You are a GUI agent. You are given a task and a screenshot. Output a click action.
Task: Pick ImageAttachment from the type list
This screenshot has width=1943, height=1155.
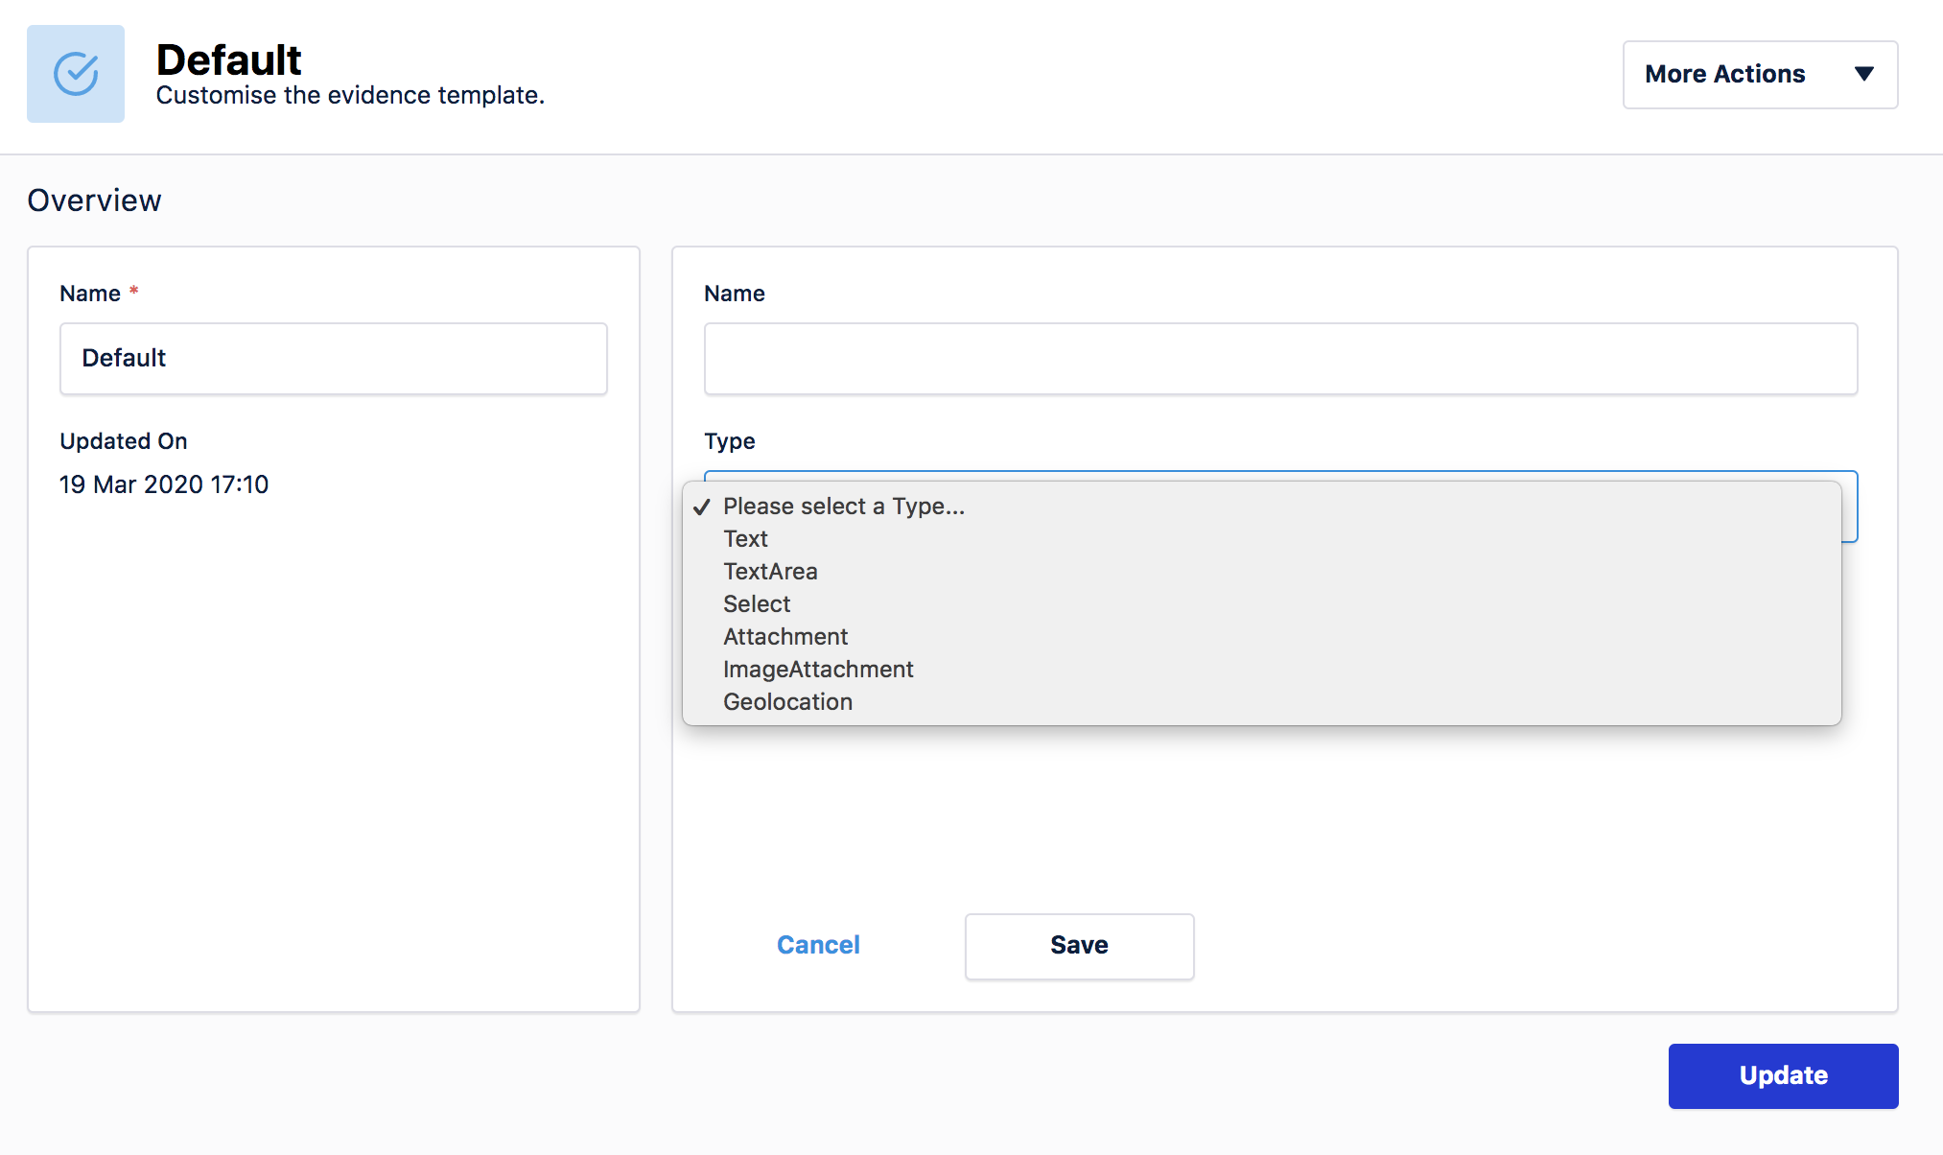tap(1261, 670)
